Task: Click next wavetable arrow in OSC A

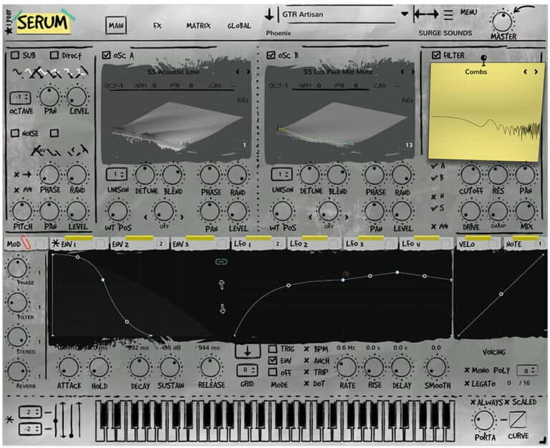Action: pos(249,72)
